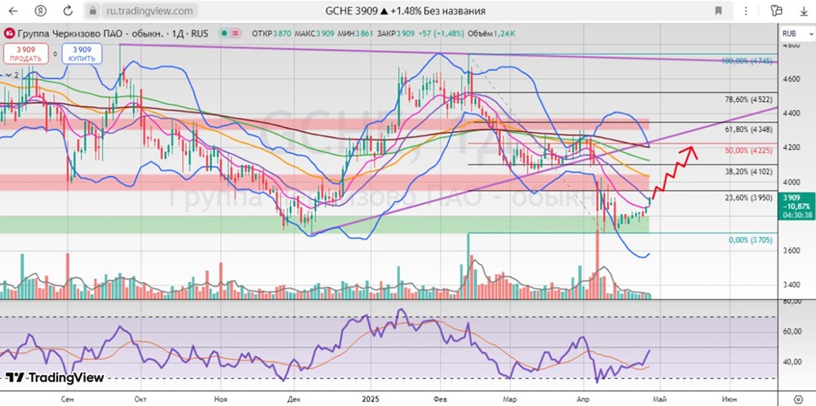Open the Yandex home button
Screen dimensions: 816x406
pos(41,11)
